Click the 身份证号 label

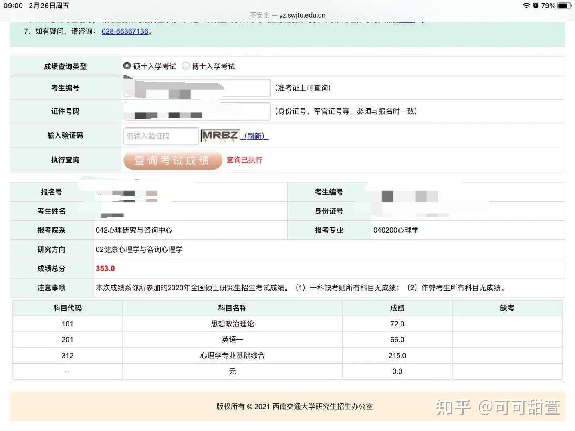click(329, 211)
